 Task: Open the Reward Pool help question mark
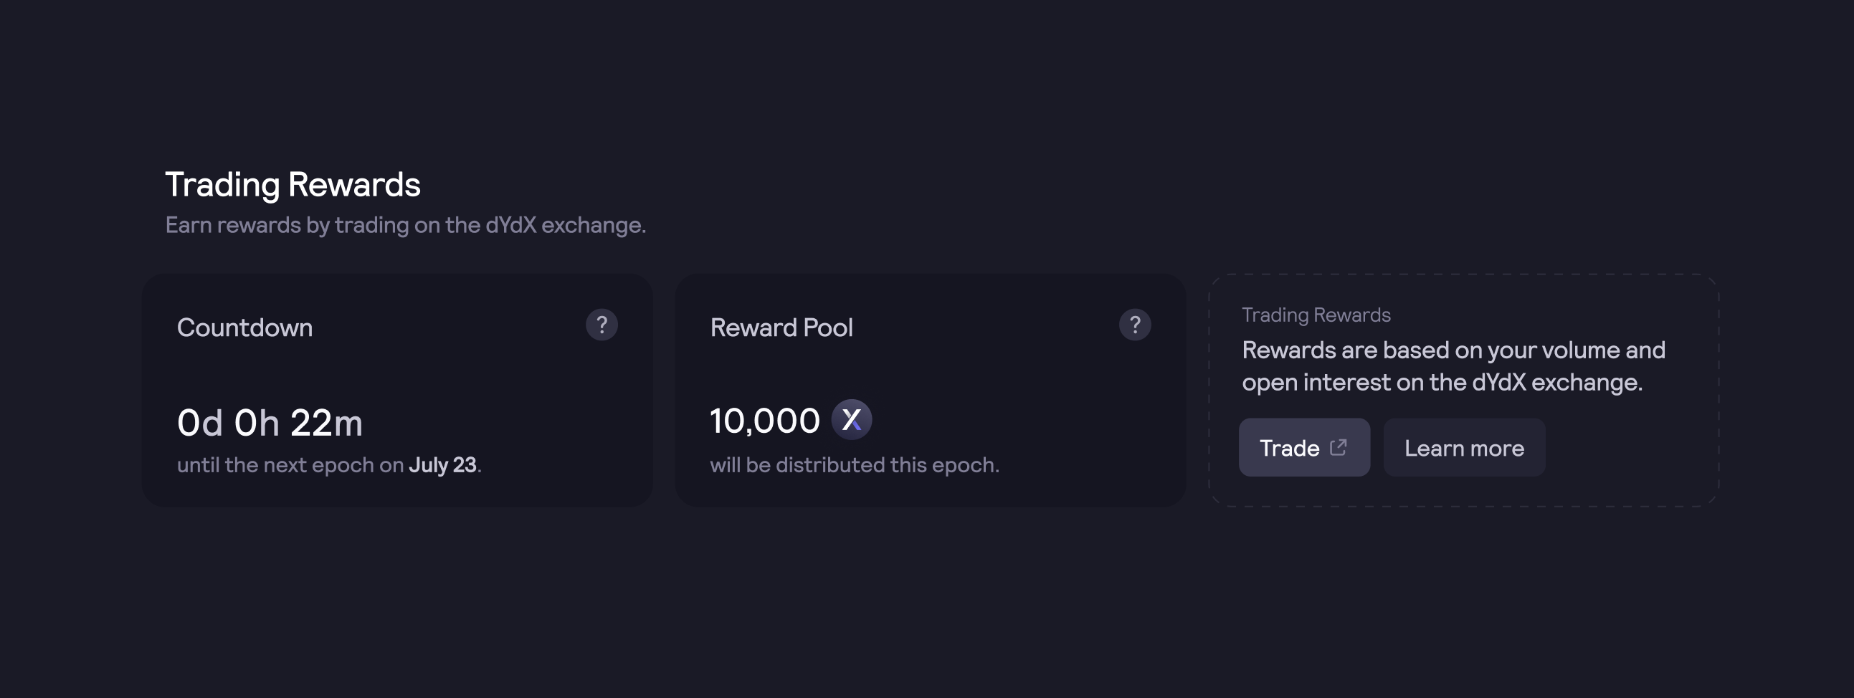pyautogui.click(x=1135, y=325)
